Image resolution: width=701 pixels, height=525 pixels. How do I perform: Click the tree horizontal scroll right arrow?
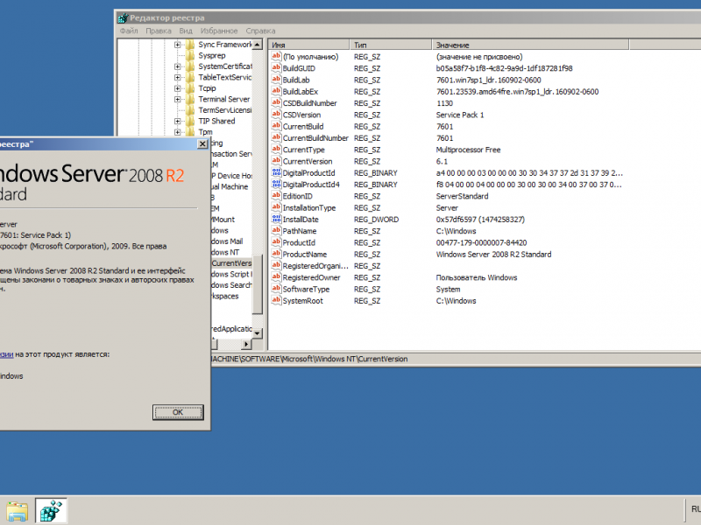coord(246,344)
